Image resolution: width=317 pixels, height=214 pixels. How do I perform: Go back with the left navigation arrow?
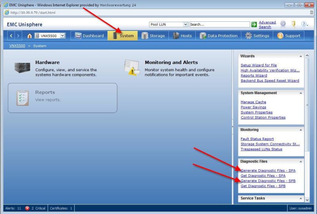11,36
